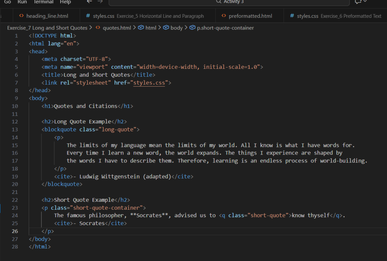Click the forward navigation arrow
This screenshot has width=387, height=261.
point(100,2)
